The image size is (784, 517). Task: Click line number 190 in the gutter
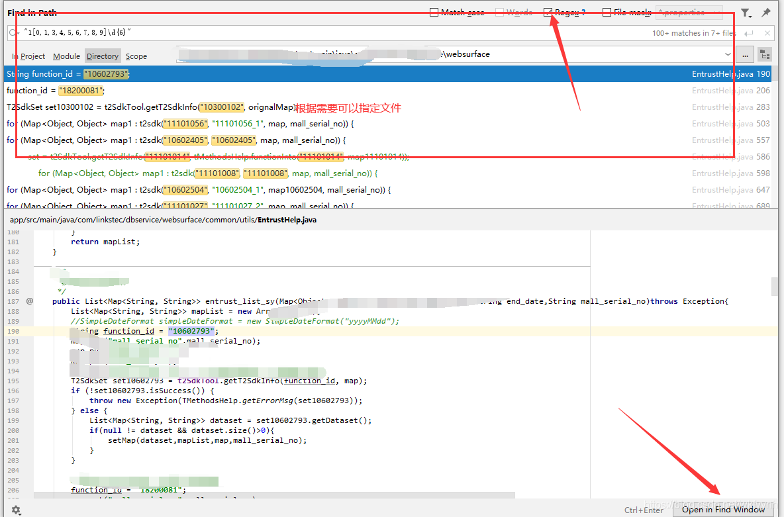point(13,331)
